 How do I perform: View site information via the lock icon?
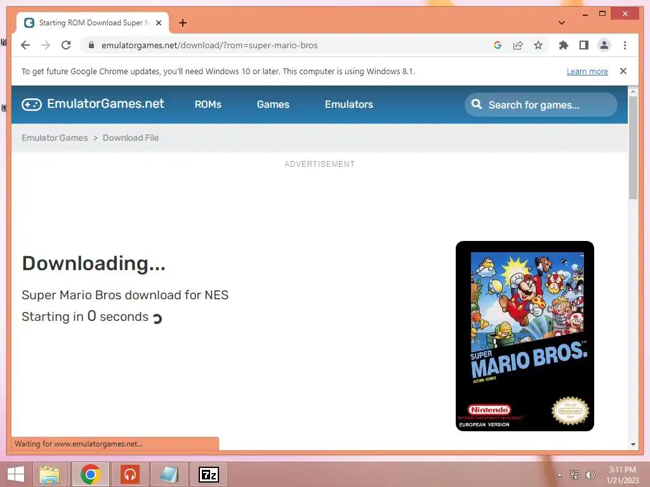tap(91, 45)
